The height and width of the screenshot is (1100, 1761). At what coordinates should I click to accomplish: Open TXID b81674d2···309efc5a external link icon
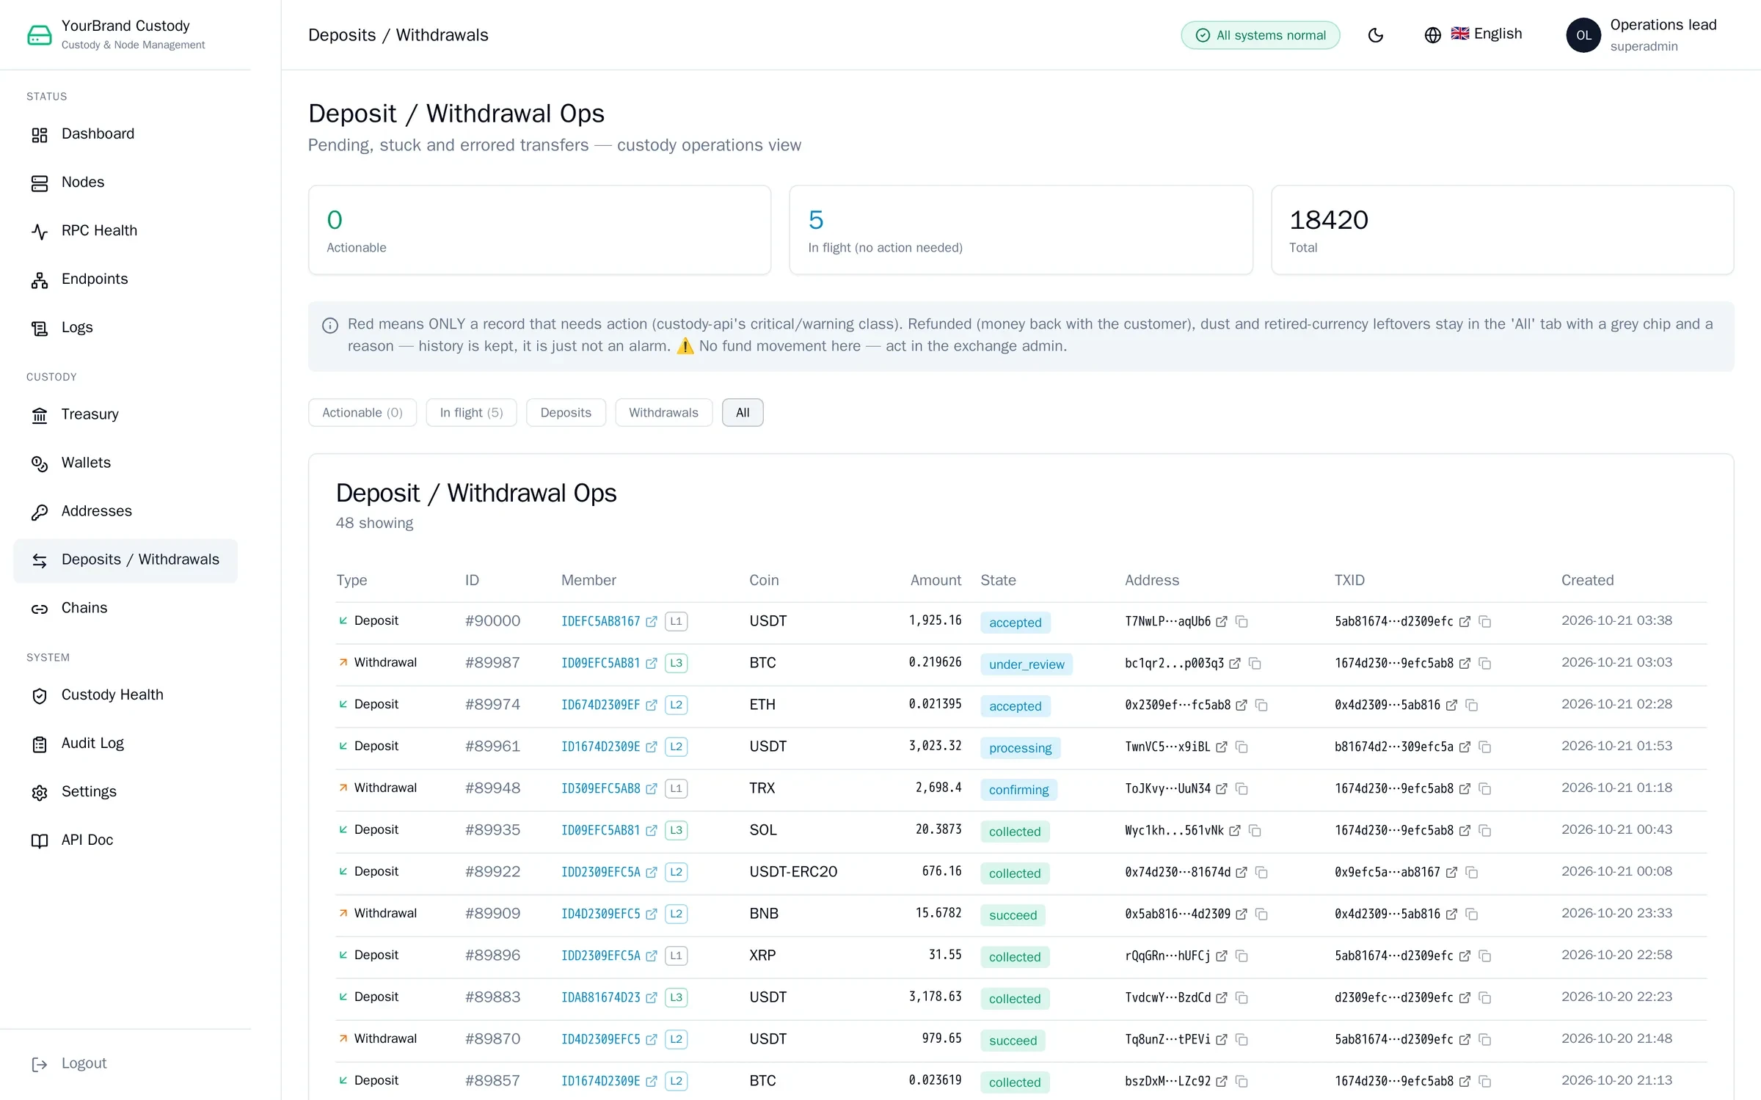(1465, 747)
